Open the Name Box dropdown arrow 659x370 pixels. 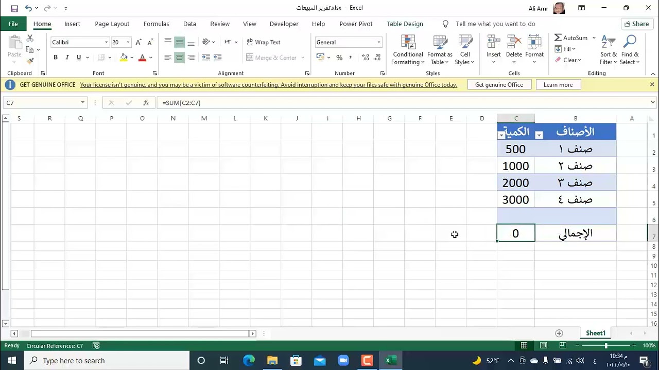coord(82,103)
